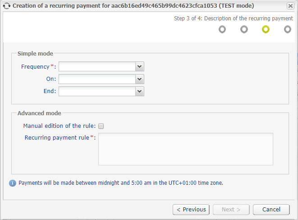Click the first step indicator circle
Screen dimensions: 298x220
point(222,29)
